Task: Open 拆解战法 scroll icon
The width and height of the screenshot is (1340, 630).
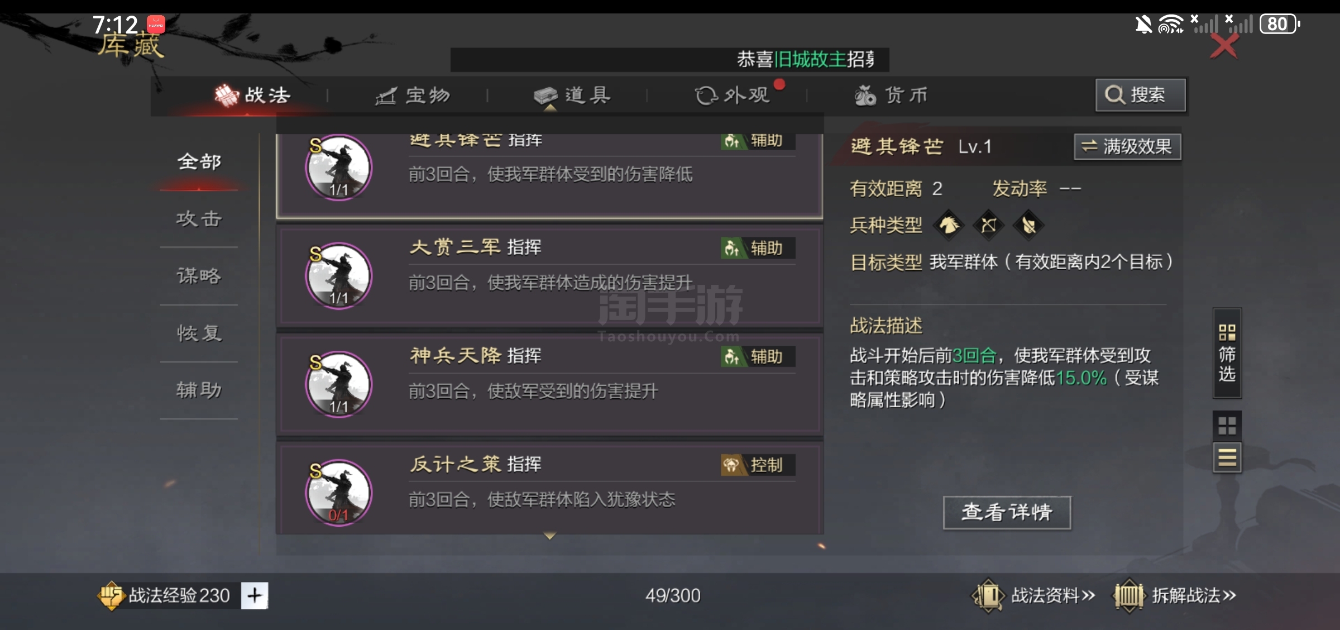Action: pos(1129,595)
